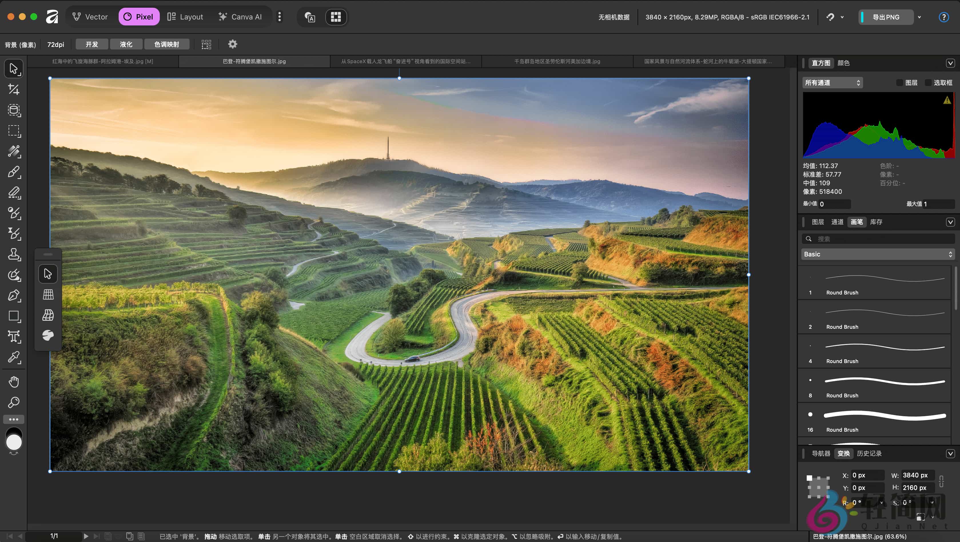Select the Clone Stamp tool
Screen dimensions: 960x542
[14, 255]
